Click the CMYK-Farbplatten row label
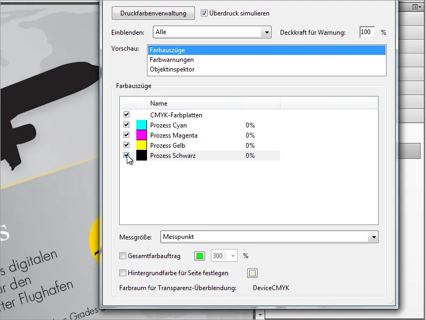This screenshot has height=320, width=426. 176,115
